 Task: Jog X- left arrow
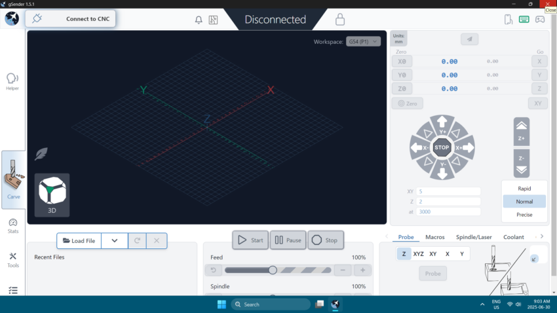coord(419,147)
